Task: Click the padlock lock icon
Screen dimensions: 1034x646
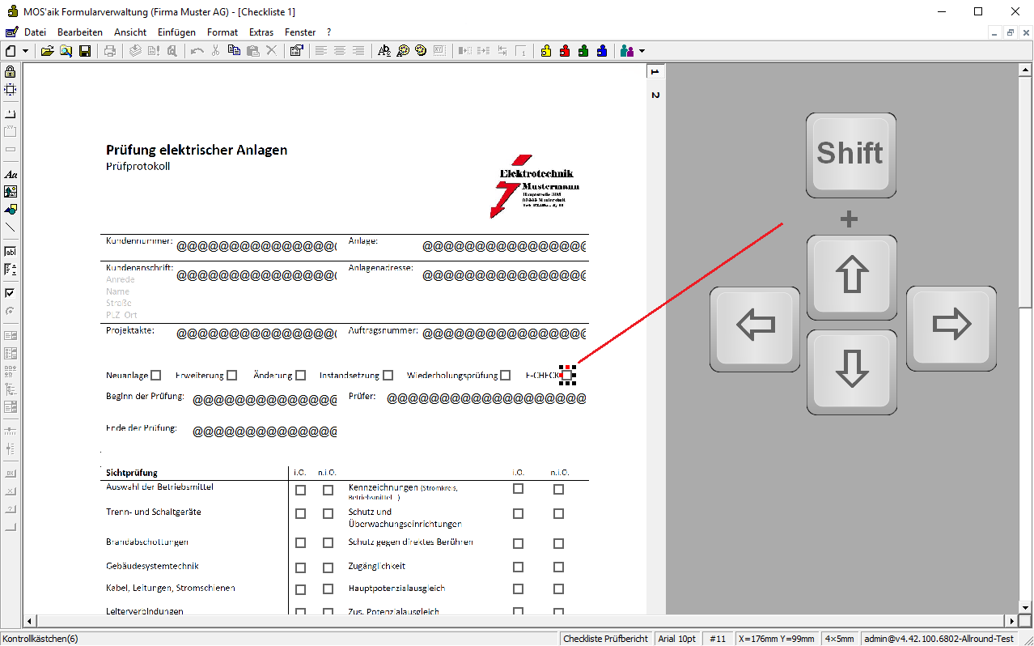Action: [11, 72]
